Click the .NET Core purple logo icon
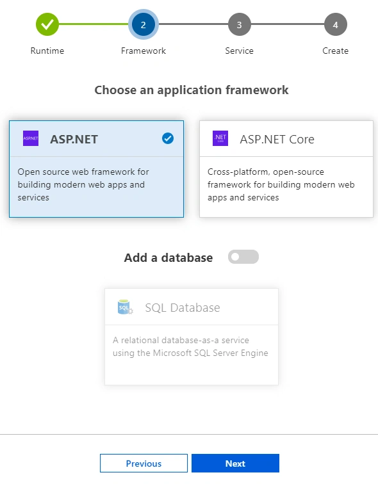 click(220, 138)
